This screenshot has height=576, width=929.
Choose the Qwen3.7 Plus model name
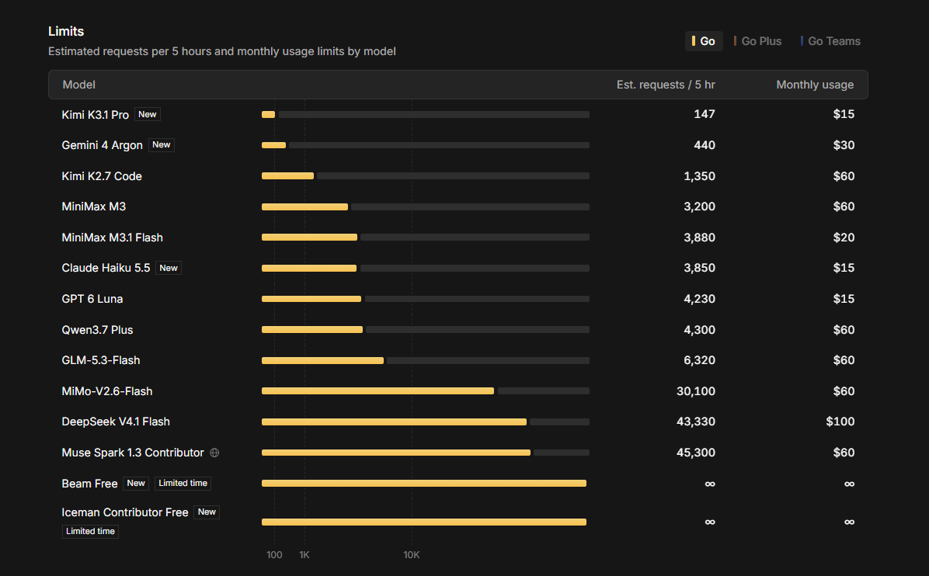(x=97, y=330)
